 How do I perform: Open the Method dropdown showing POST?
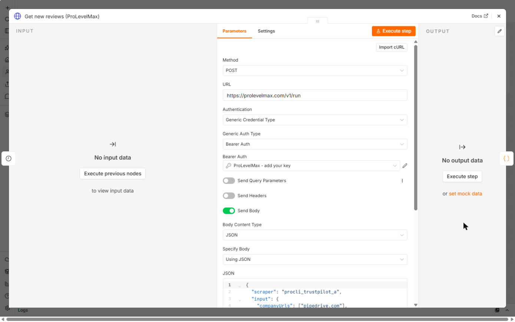click(315, 70)
